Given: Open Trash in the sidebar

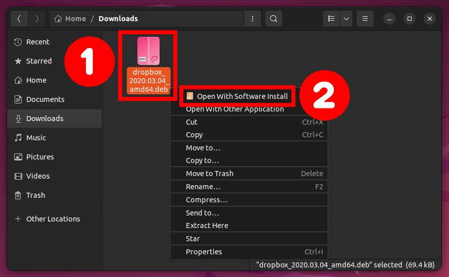Looking at the screenshot, I should coord(55,195).
